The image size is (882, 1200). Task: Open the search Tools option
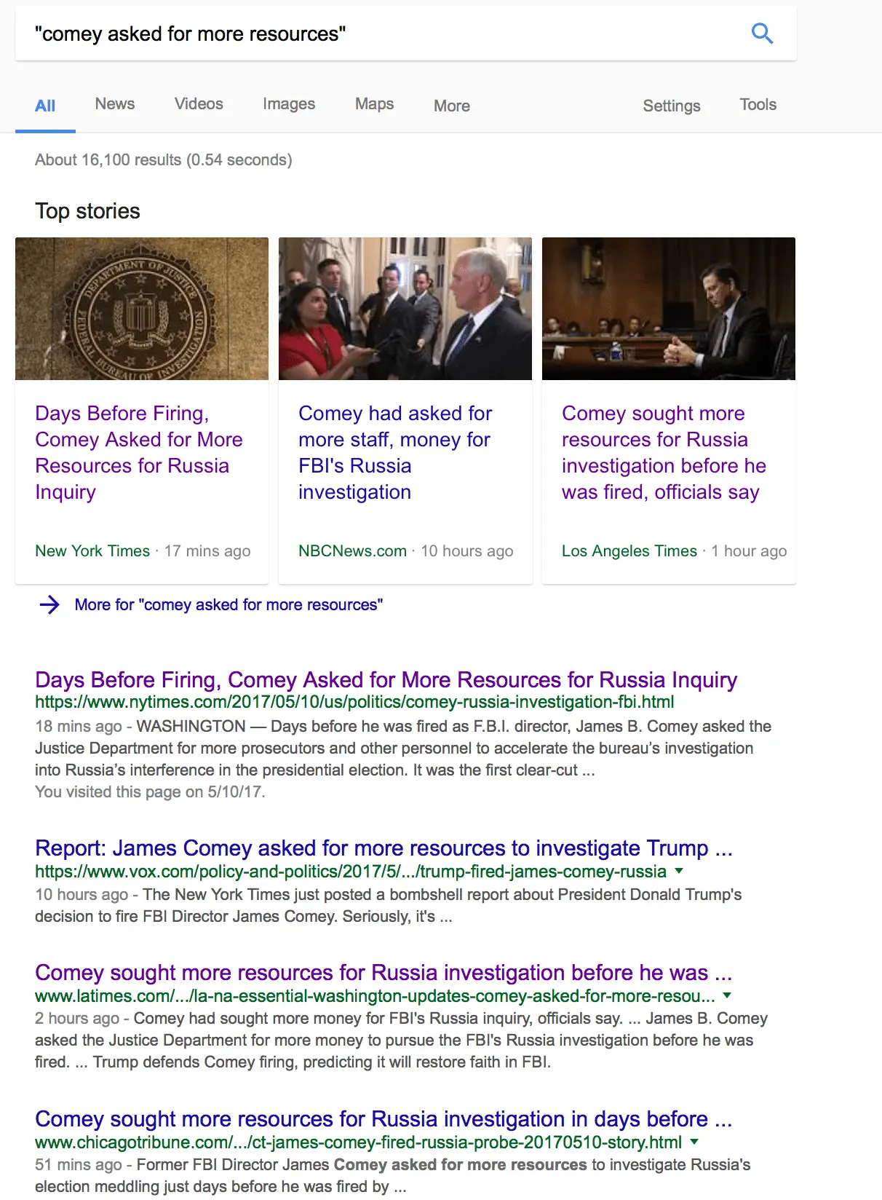pos(758,105)
